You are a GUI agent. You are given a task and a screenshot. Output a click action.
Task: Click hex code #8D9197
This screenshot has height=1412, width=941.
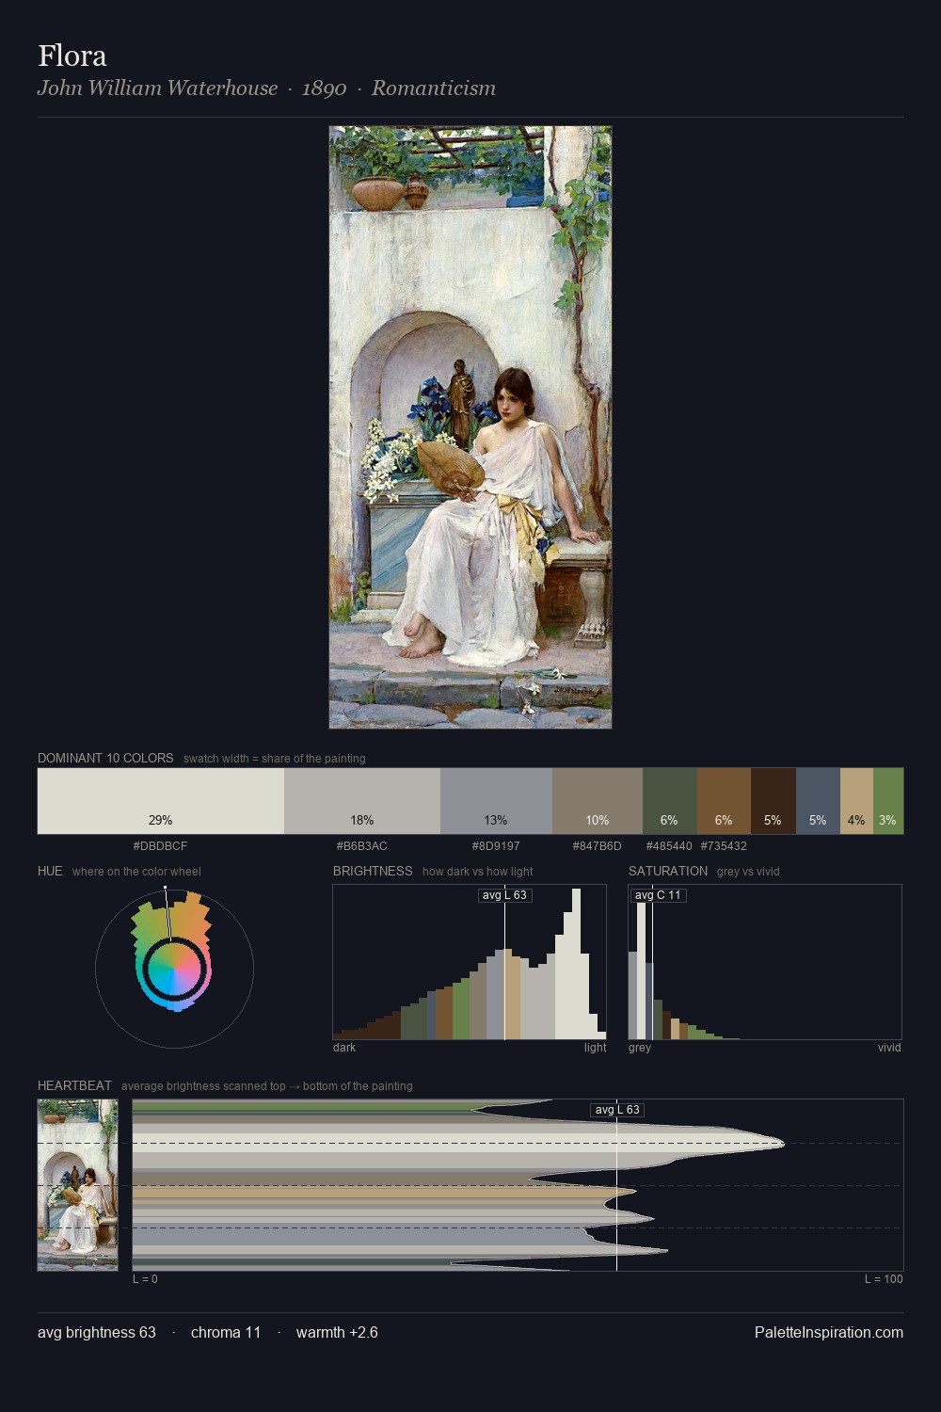[x=496, y=846]
